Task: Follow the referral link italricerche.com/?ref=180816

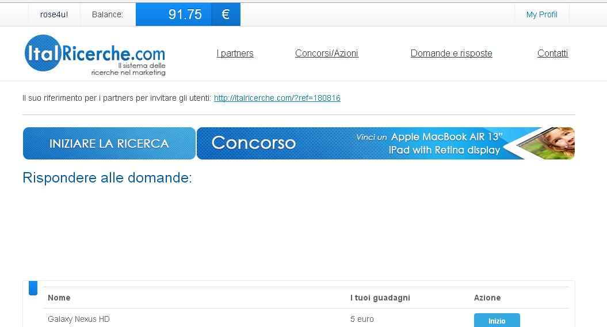Action: click(x=277, y=98)
